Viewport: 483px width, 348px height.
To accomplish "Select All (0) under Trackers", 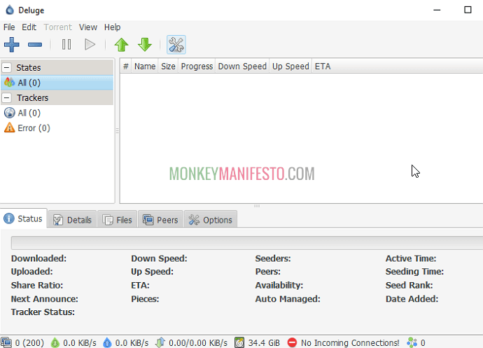I will coord(57,113).
